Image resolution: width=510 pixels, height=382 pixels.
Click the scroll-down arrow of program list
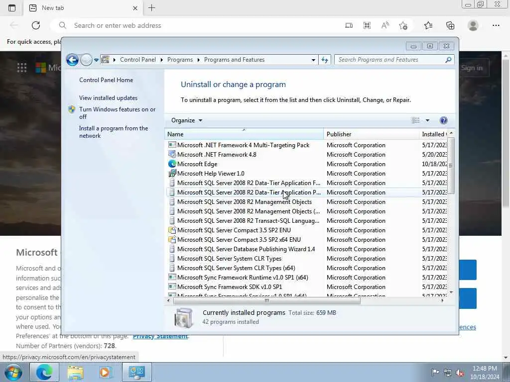[451, 292]
